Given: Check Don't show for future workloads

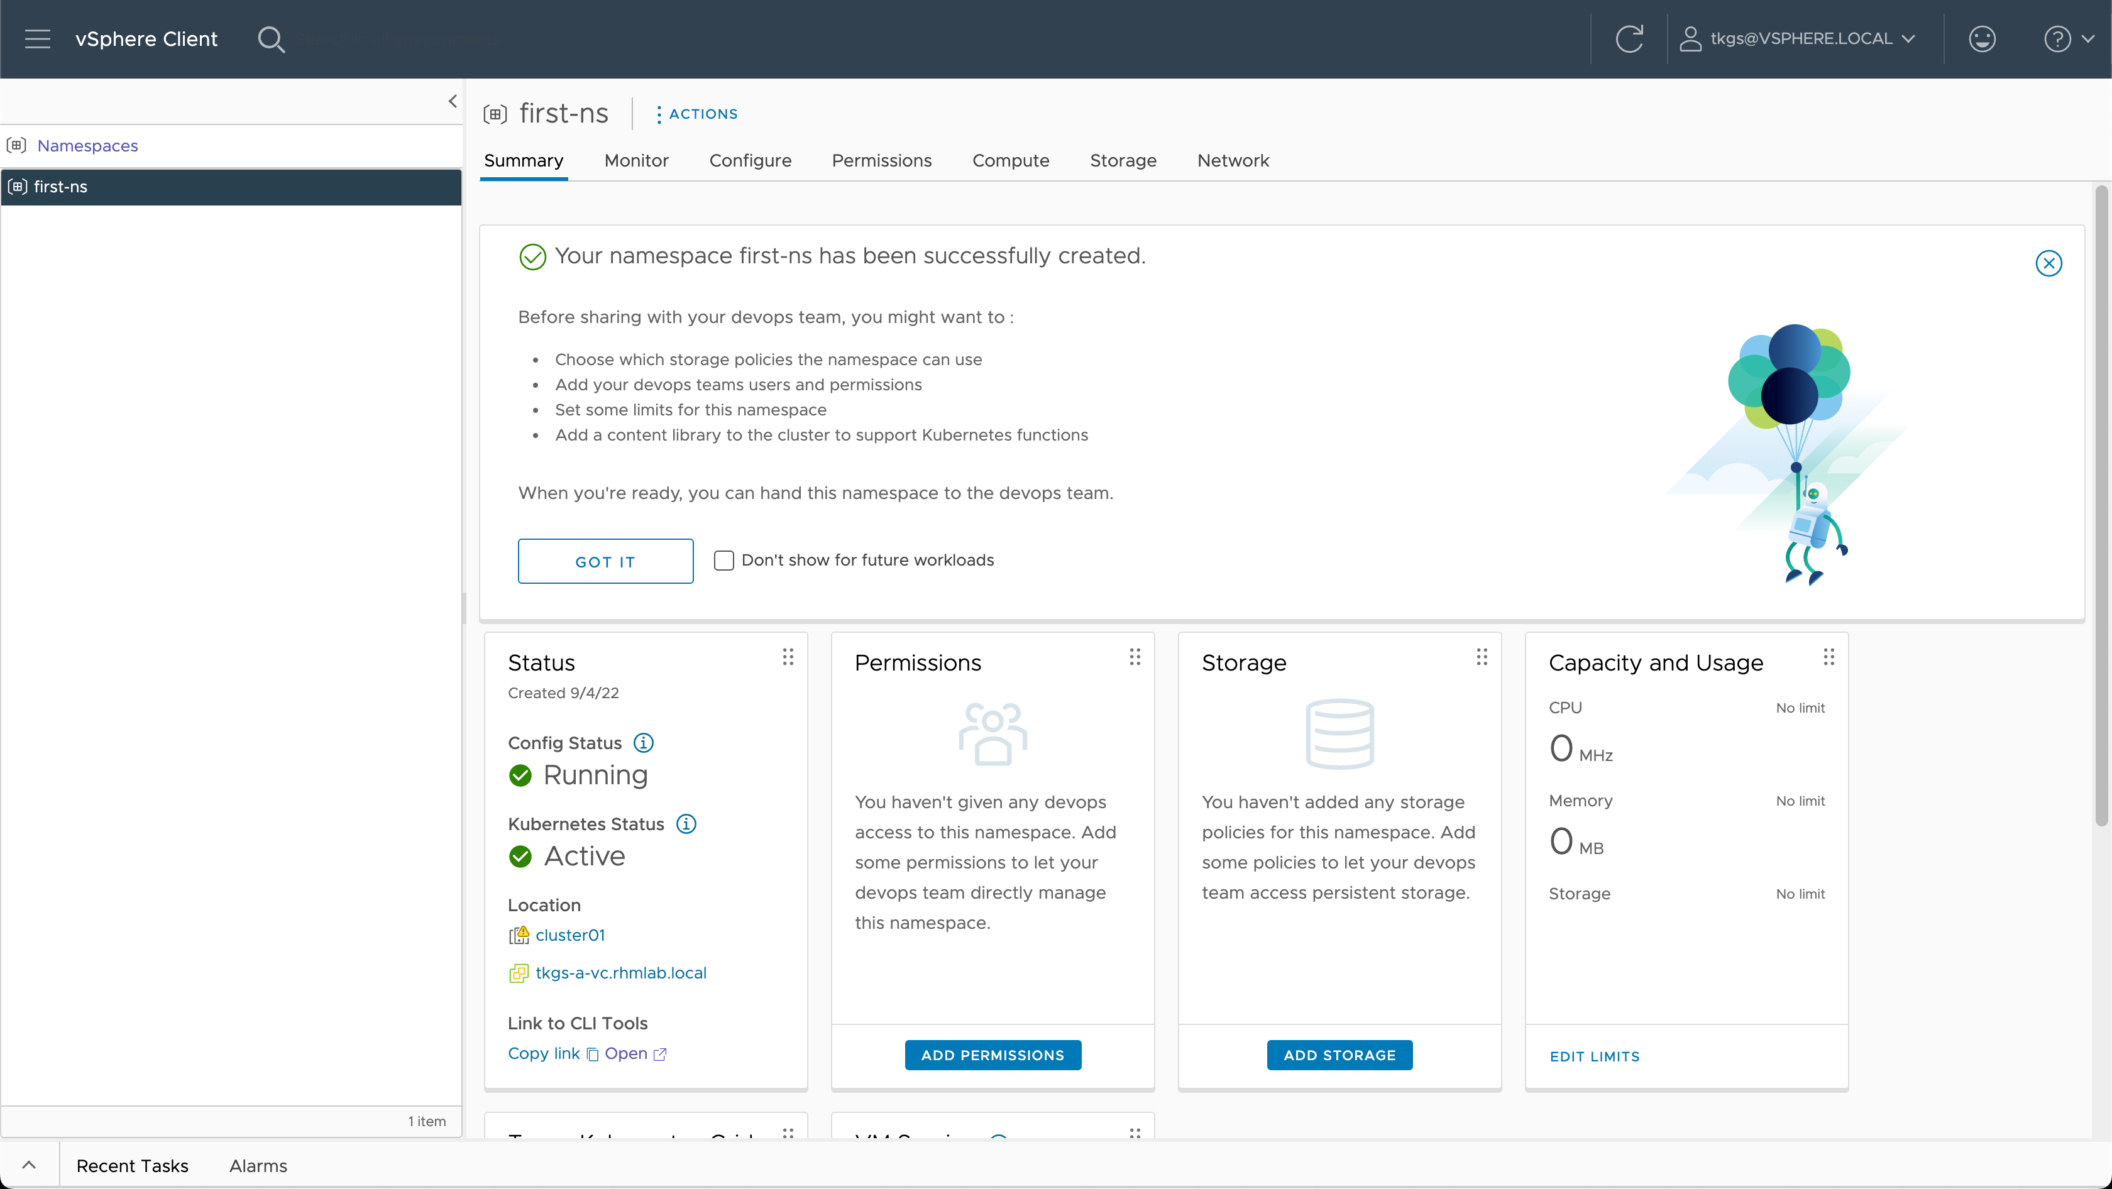Looking at the screenshot, I should (x=723, y=561).
